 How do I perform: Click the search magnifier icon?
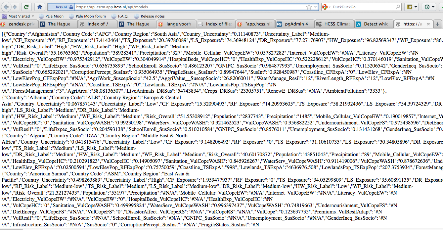(398, 7)
